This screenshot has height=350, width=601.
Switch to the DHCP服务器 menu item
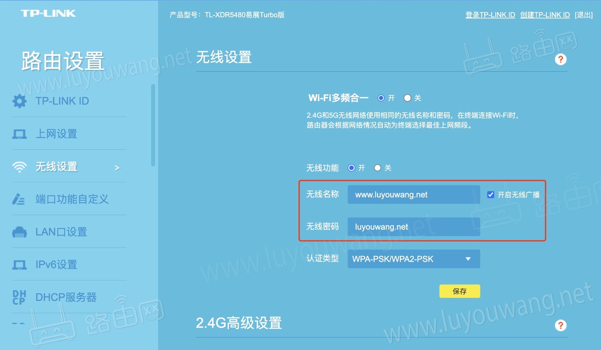pos(66,297)
